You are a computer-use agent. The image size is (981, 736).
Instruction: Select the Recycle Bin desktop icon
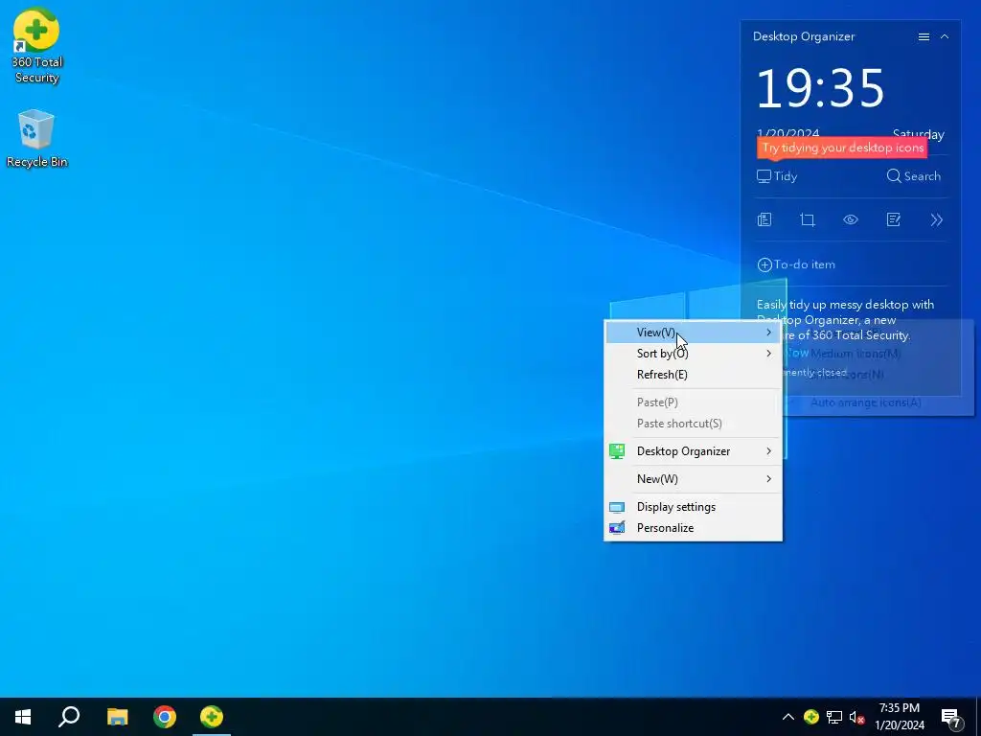point(36,139)
